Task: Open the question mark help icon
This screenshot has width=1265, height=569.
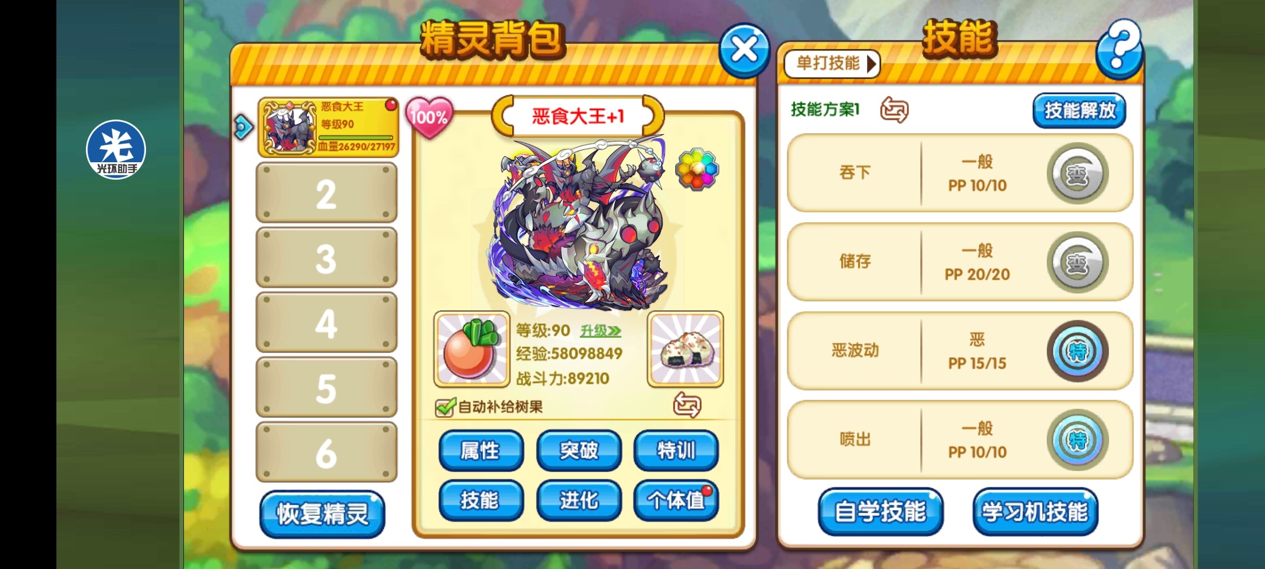Action: [x=1120, y=50]
